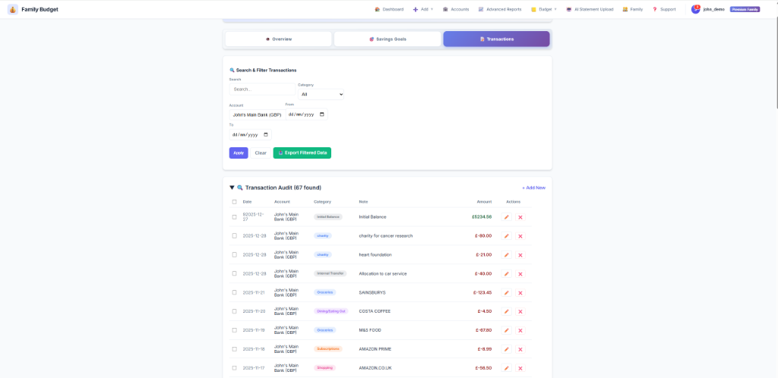Edit the AMAZON PRIME transaction
The height and width of the screenshot is (378, 778).
click(x=507, y=349)
